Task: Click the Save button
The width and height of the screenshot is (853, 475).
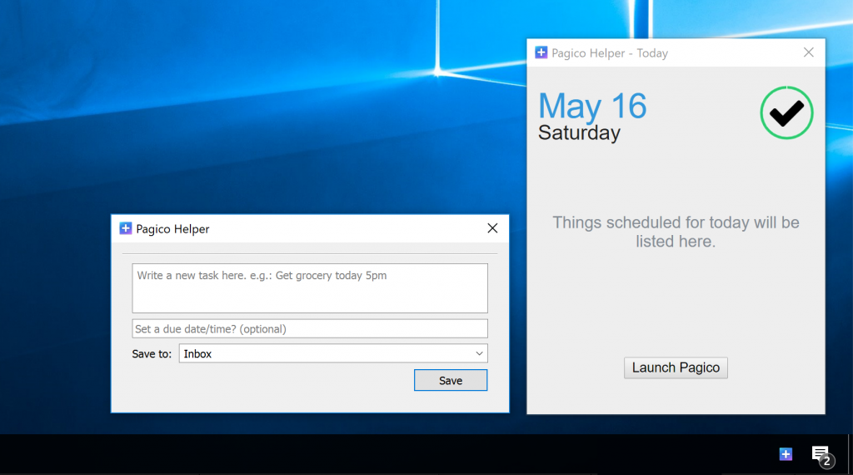Action: pos(451,380)
